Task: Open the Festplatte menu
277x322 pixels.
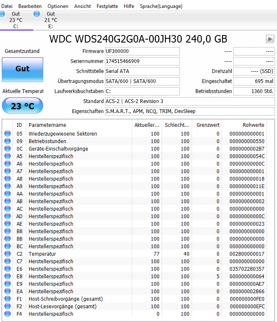Action: pos(107,6)
